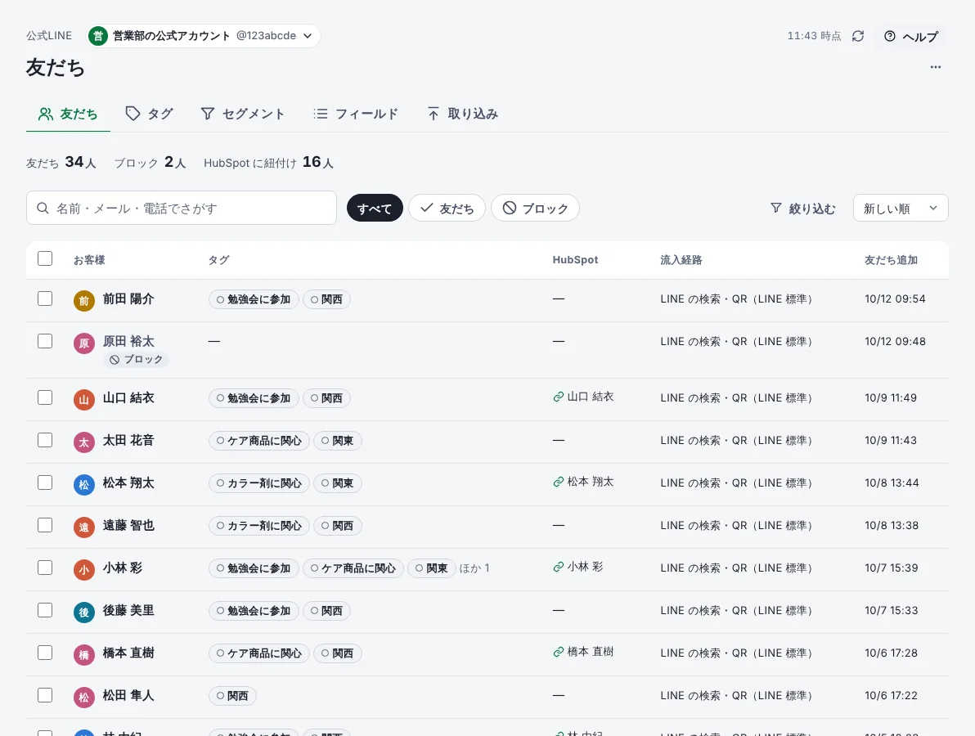Focus the 名前・メール・電話でさがす search field
The width and height of the screenshot is (975, 736).
click(182, 208)
